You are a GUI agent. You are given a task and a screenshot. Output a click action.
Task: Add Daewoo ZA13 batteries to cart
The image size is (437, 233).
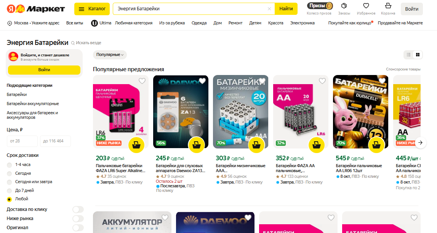196,145
